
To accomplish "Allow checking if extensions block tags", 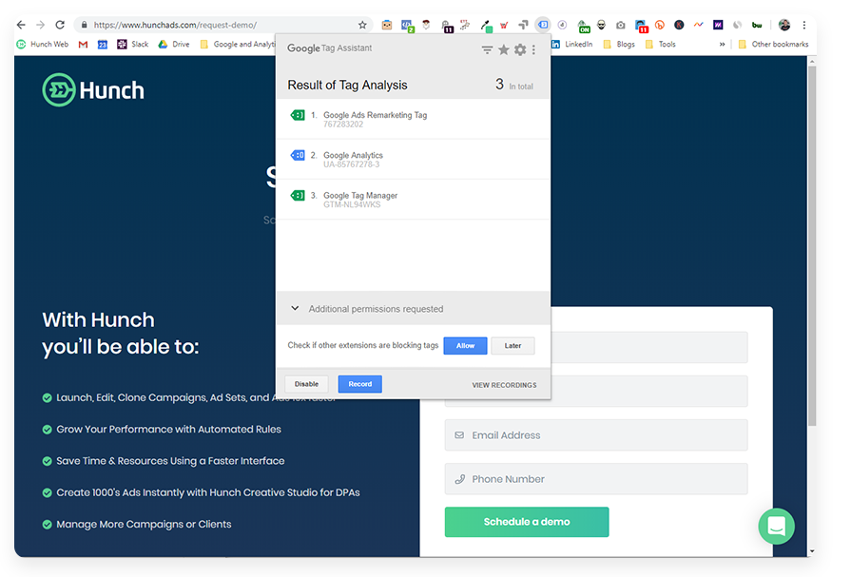I will [x=465, y=345].
